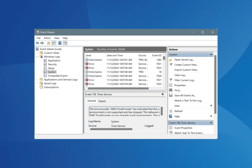
Task: Close the Event 158 preview pane
Action: (x=162, y=94)
